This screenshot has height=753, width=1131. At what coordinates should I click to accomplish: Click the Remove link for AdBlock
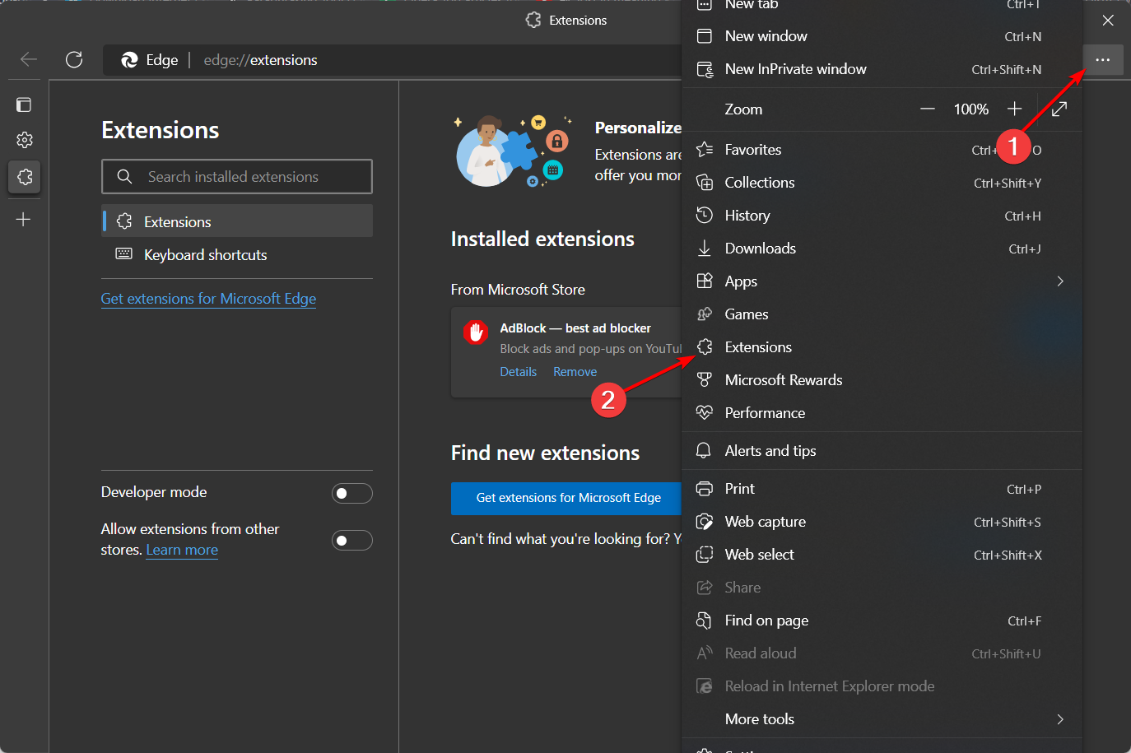(x=575, y=372)
